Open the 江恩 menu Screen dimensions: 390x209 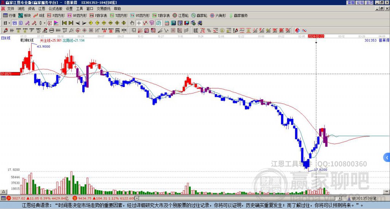[x=42, y=9]
